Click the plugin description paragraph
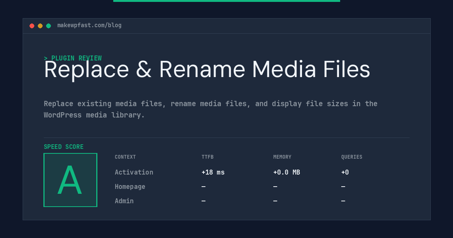The width and height of the screenshot is (453, 238). click(x=211, y=109)
